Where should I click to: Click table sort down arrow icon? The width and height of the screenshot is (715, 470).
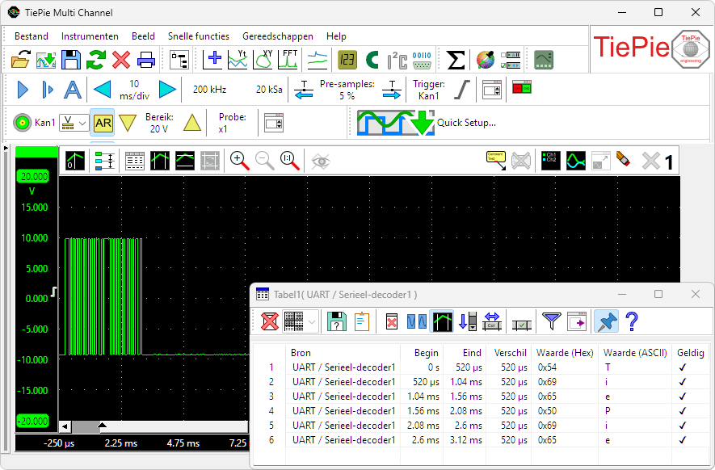click(x=467, y=322)
